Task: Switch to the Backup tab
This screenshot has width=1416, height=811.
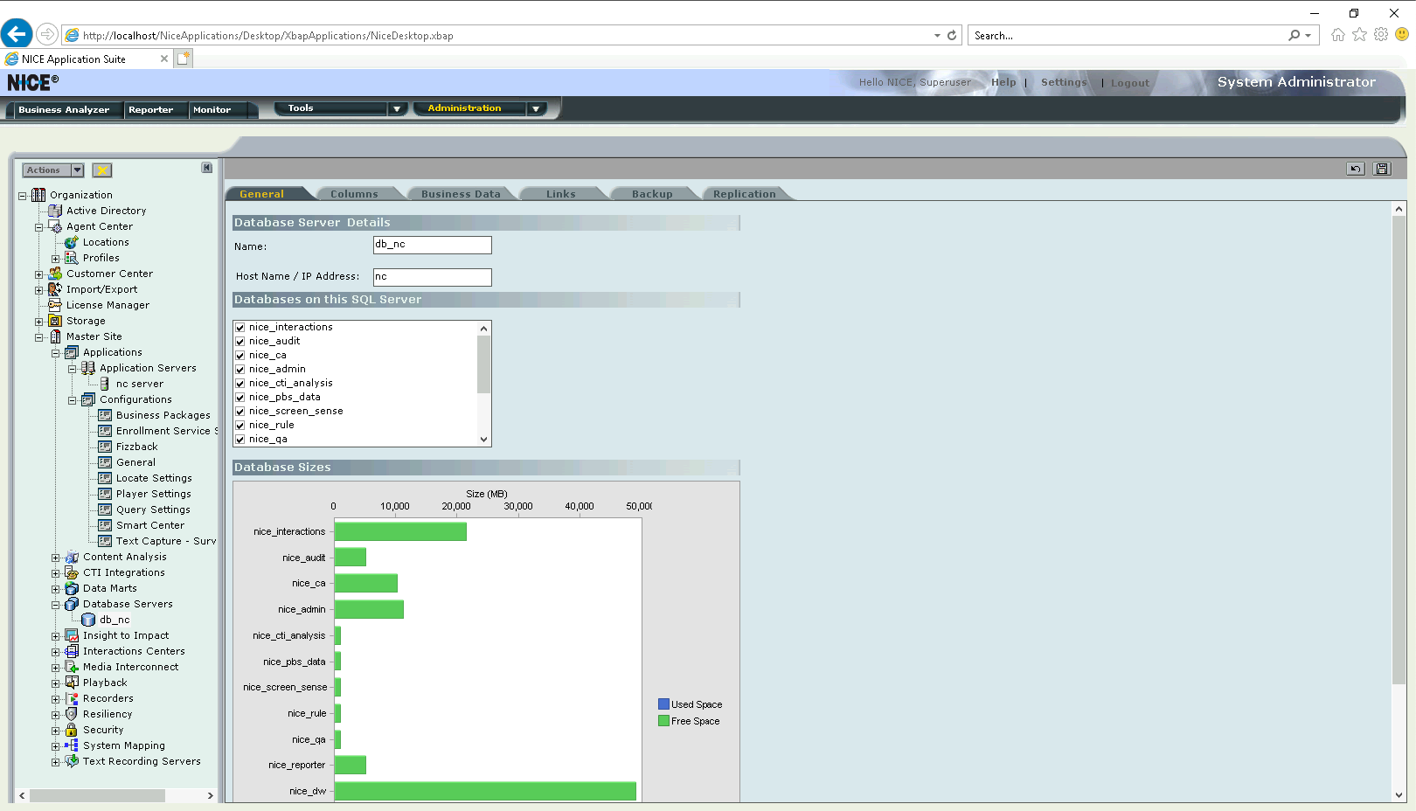Action: coord(652,194)
